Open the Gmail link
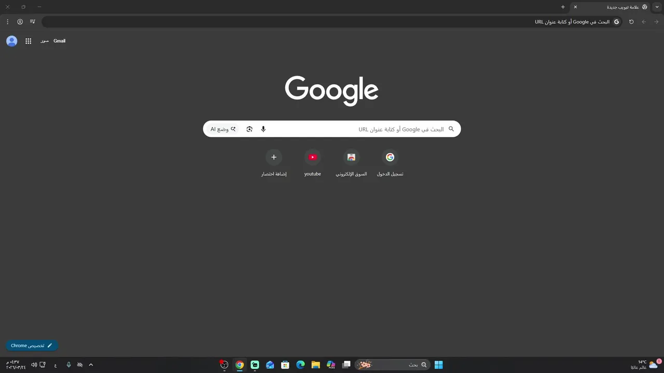The height and width of the screenshot is (373, 664). [60, 41]
